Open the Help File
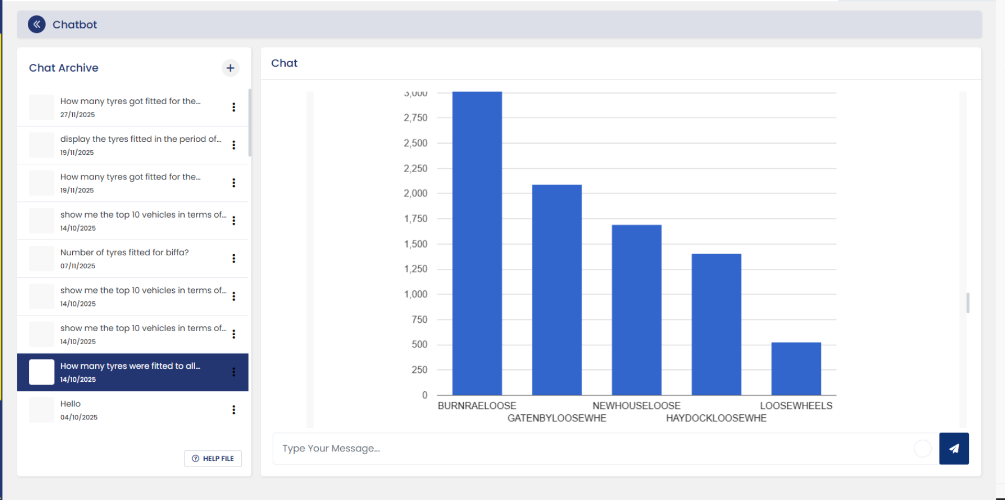This screenshot has height=500, width=1005. point(213,458)
